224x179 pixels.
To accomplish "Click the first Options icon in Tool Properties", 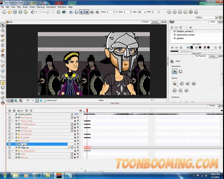I will [174, 84].
